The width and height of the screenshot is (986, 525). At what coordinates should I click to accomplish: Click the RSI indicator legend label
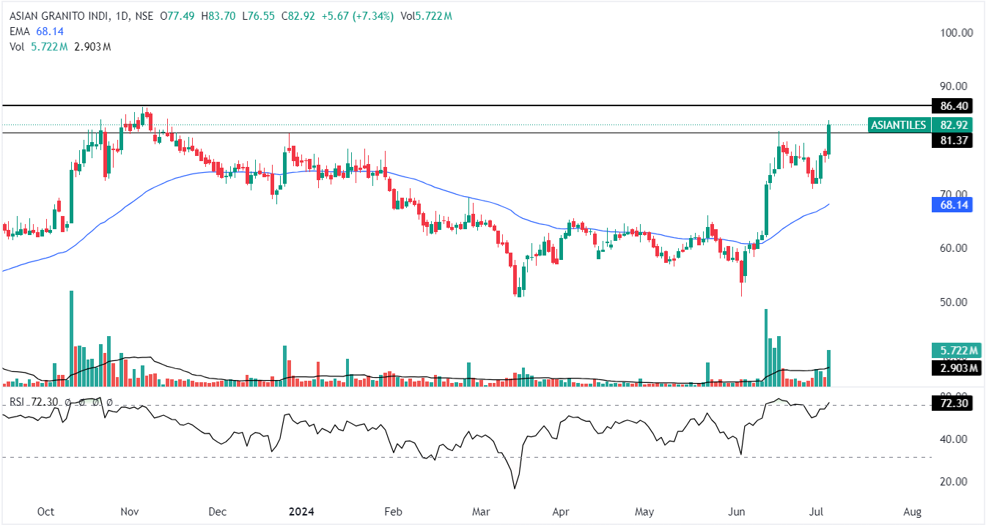click(17, 402)
